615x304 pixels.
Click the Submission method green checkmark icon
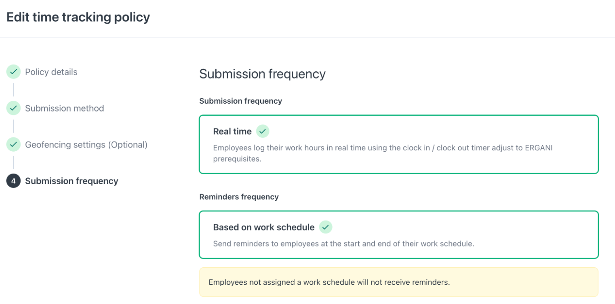(13, 108)
